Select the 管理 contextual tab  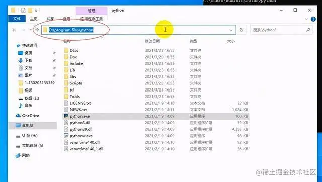pos(92,11)
